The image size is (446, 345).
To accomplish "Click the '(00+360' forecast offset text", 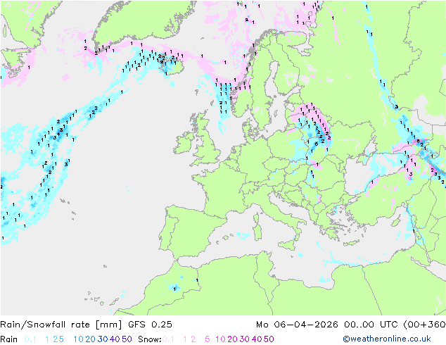I will [x=424, y=325].
